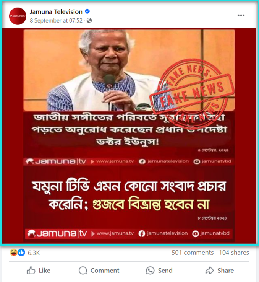This screenshot has height=282, width=259.
Task: Open the 8 September post timestamp
Action: click(x=56, y=21)
